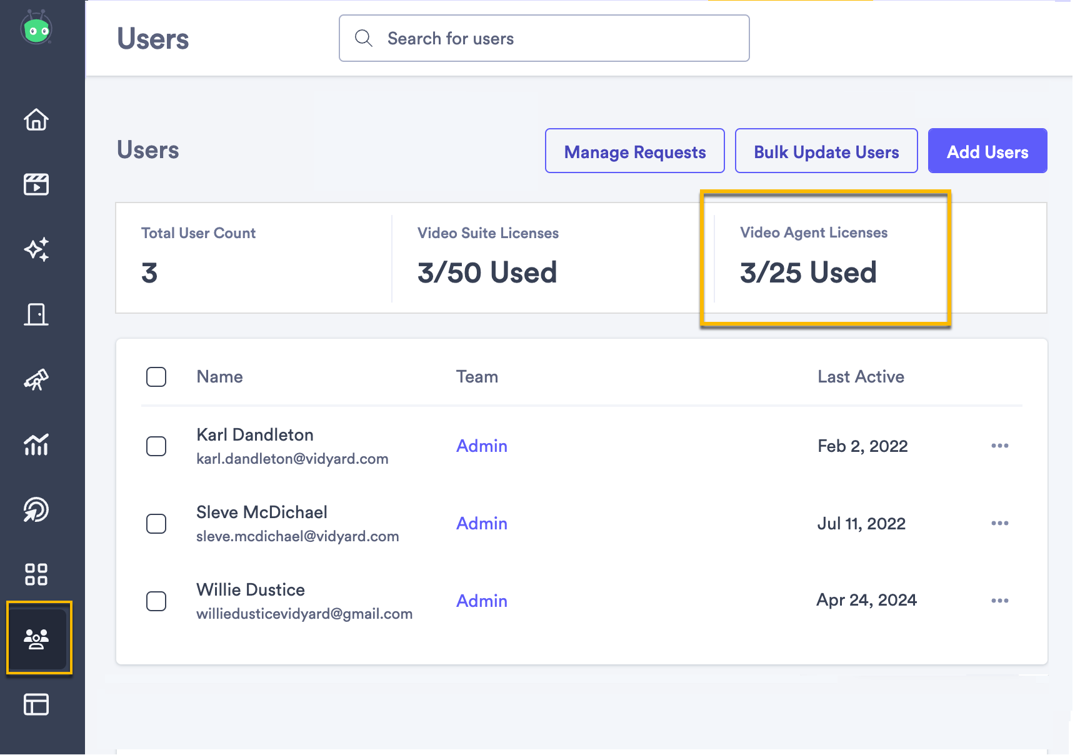Click Manage Requests
1075x755 pixels.
click(634, 151)
